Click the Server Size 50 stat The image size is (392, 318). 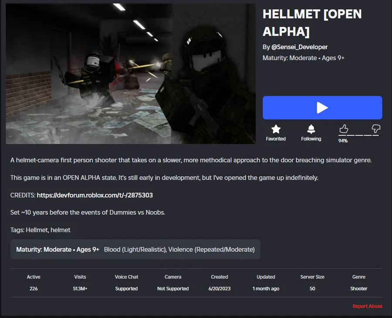point(312,283)
